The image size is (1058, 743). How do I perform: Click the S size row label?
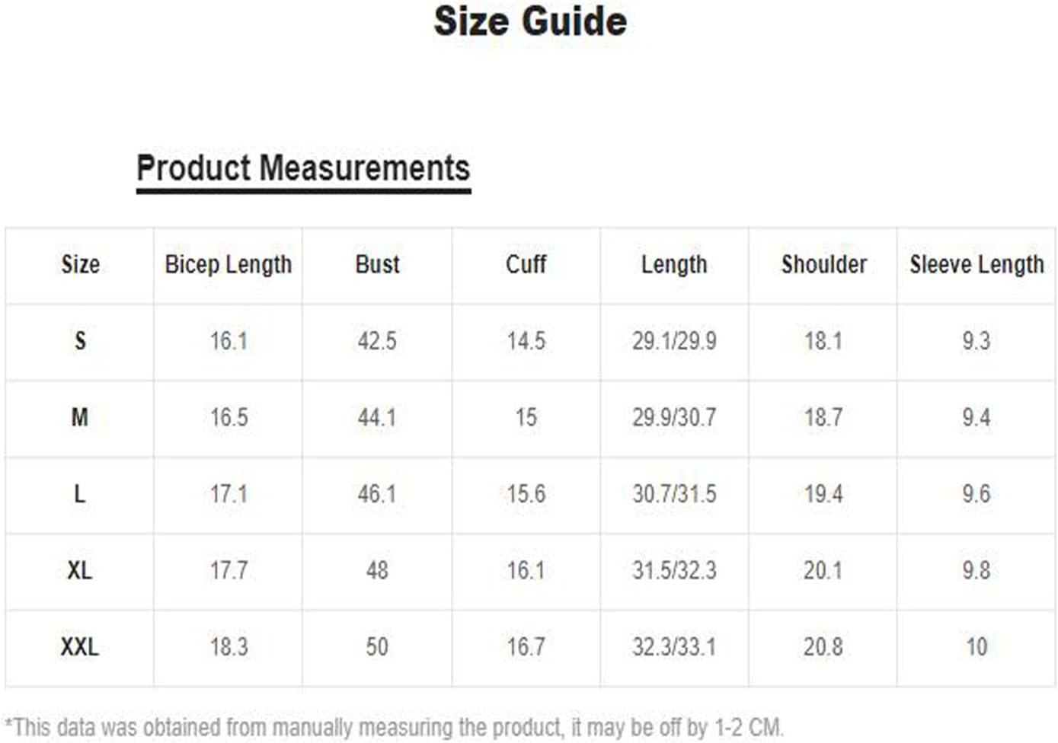[80, 341]
